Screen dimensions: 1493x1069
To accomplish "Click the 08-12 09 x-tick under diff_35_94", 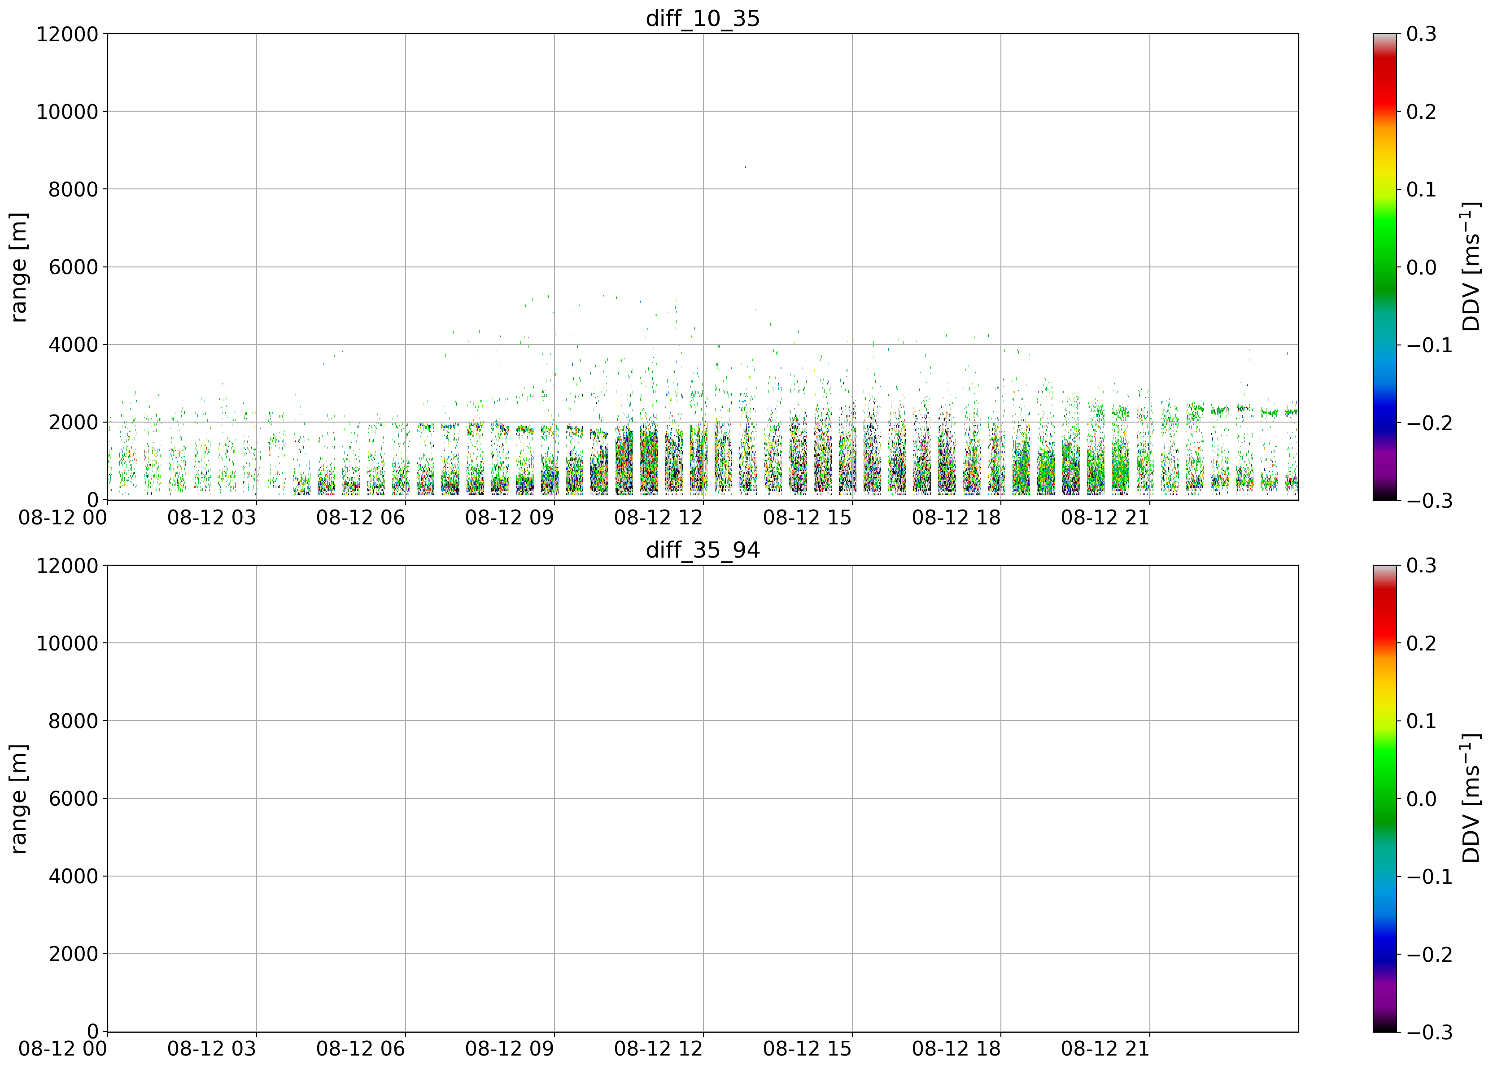I will (x=510, y=1049).
